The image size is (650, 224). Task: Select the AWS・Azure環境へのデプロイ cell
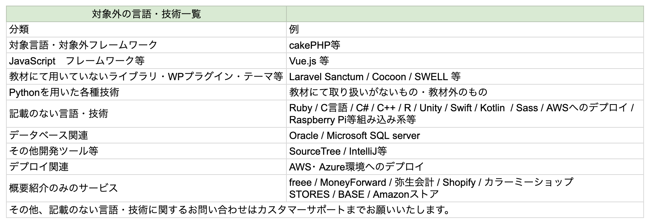(x=465, y=167)
